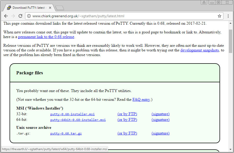Click the Chrome user profile icon
This screenshot has height=153, width=234.
[x=204, y=2]
